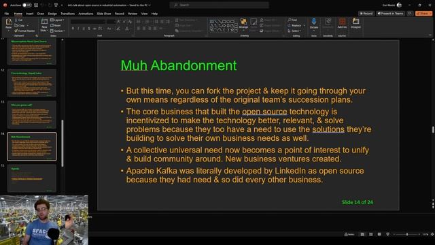Start Dictate microphone

[x=314, y=24]
